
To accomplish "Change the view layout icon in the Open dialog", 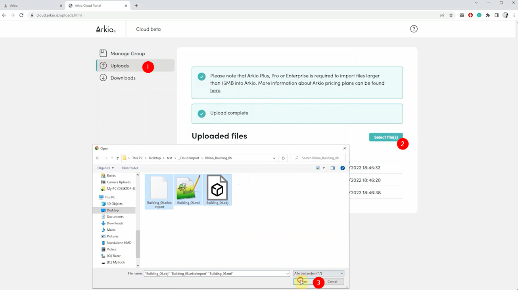I will 318,168.
